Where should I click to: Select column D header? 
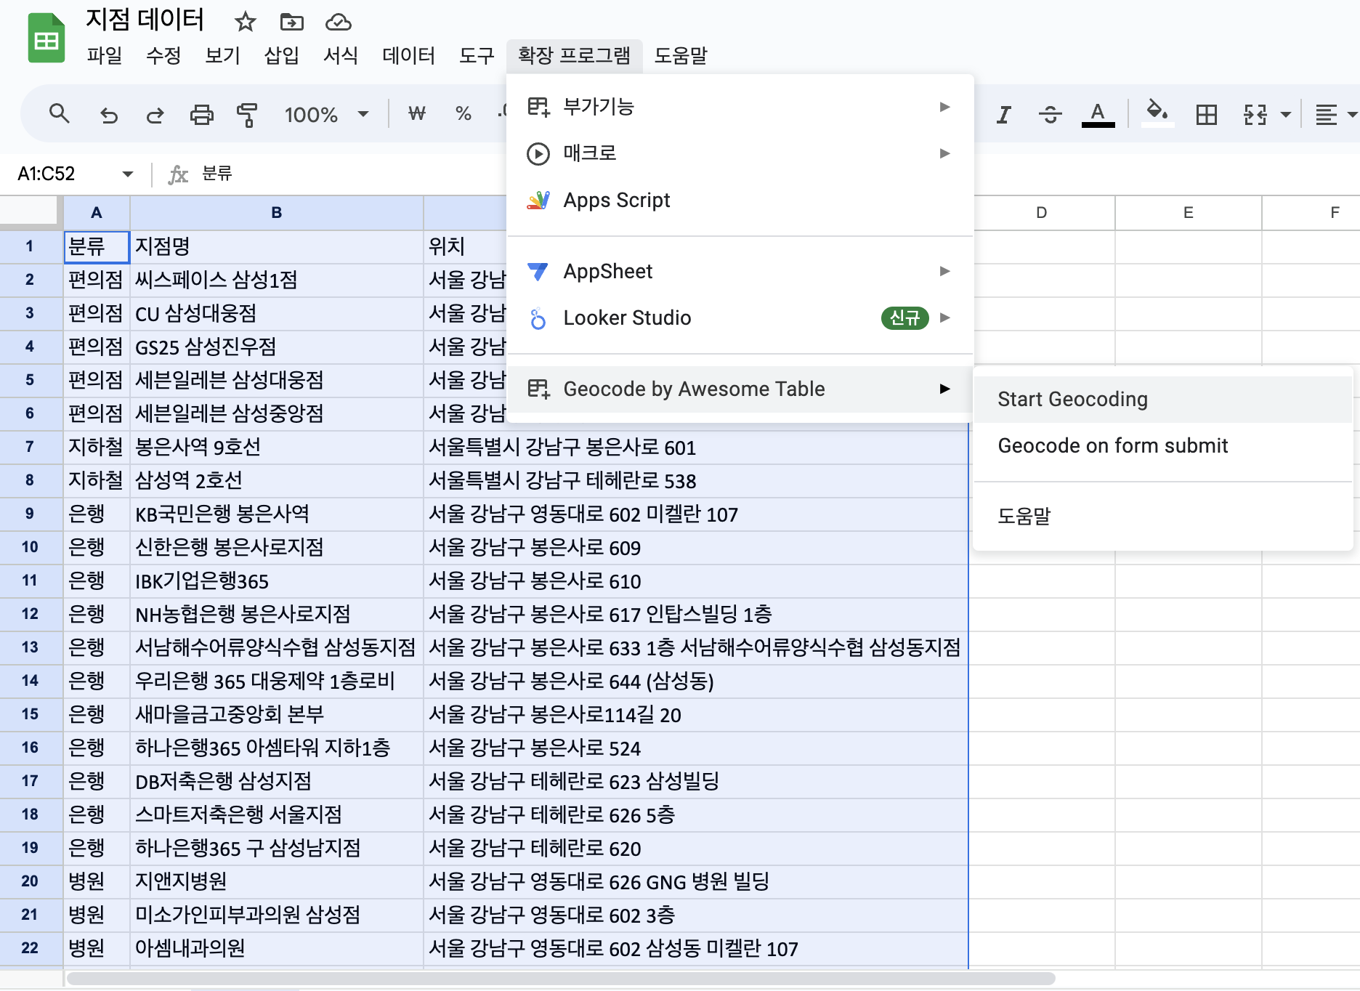[x=1042, y=213]
